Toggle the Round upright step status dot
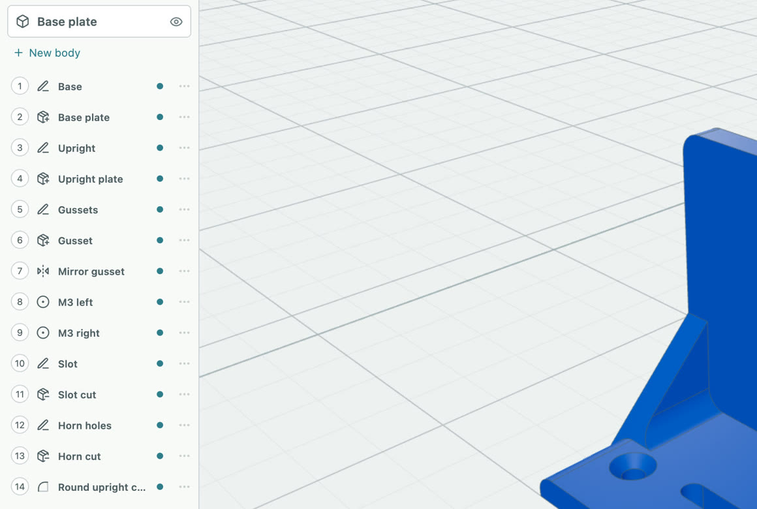 click(x=160, y=487)
